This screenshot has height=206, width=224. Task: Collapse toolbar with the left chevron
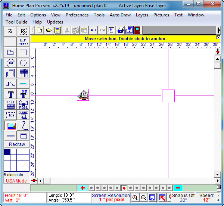click(33, 30)
